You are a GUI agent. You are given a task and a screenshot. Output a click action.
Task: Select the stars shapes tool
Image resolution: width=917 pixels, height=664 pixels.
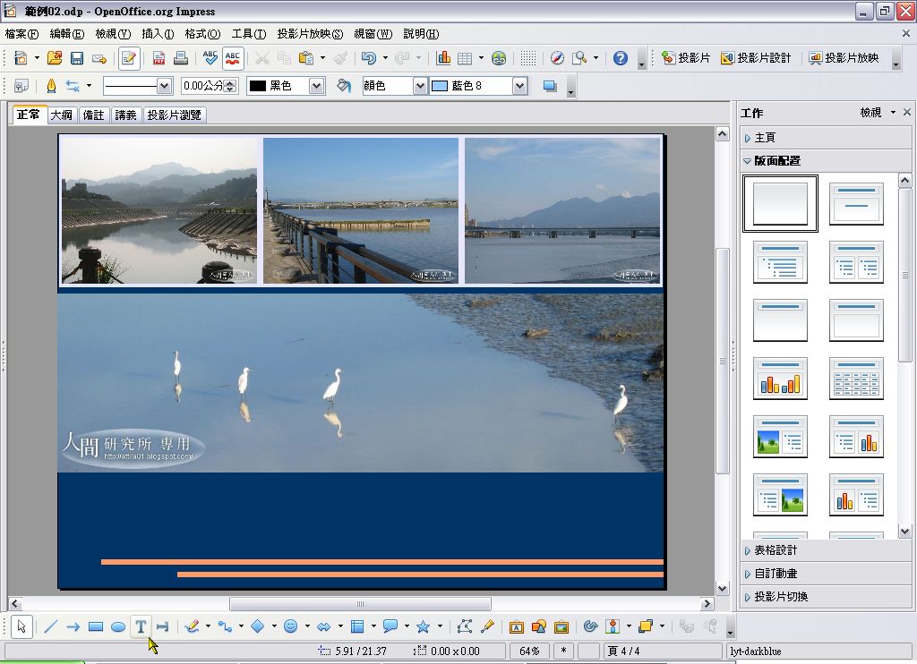click(424, 626)
